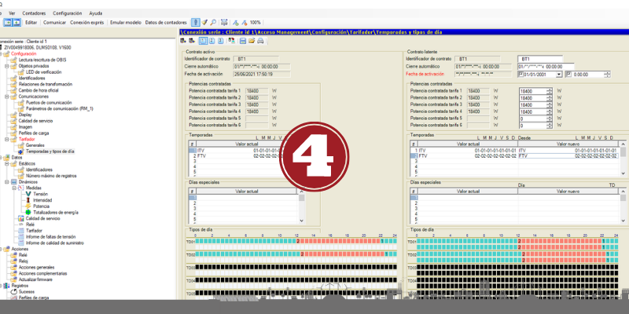Click the active Días especiales table scrollbar
This screenshot has width=629, height=314.
[x=301, y=206]
